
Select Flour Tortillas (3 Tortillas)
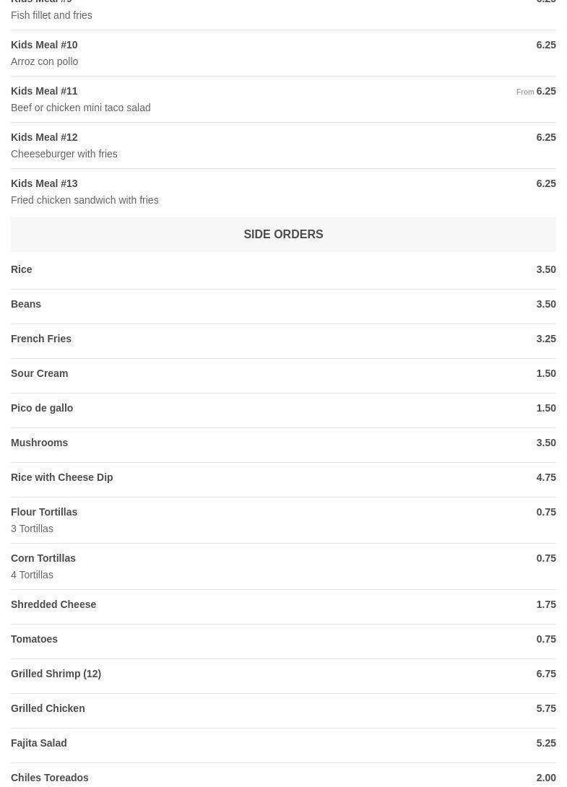point(44,513)
